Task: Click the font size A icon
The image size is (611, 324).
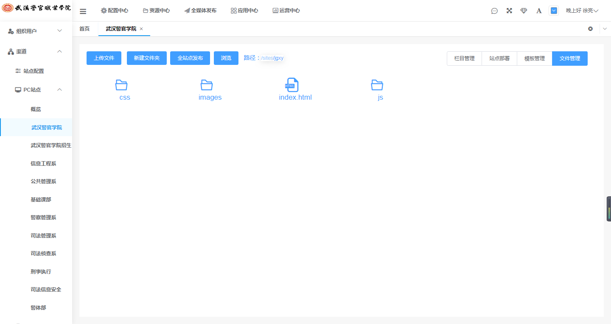Action: tap(539, 11)
